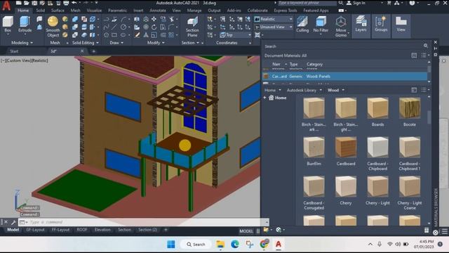Open File Explorer from taskbar
This screenshot has height=253, width=449.
point(220,245)
